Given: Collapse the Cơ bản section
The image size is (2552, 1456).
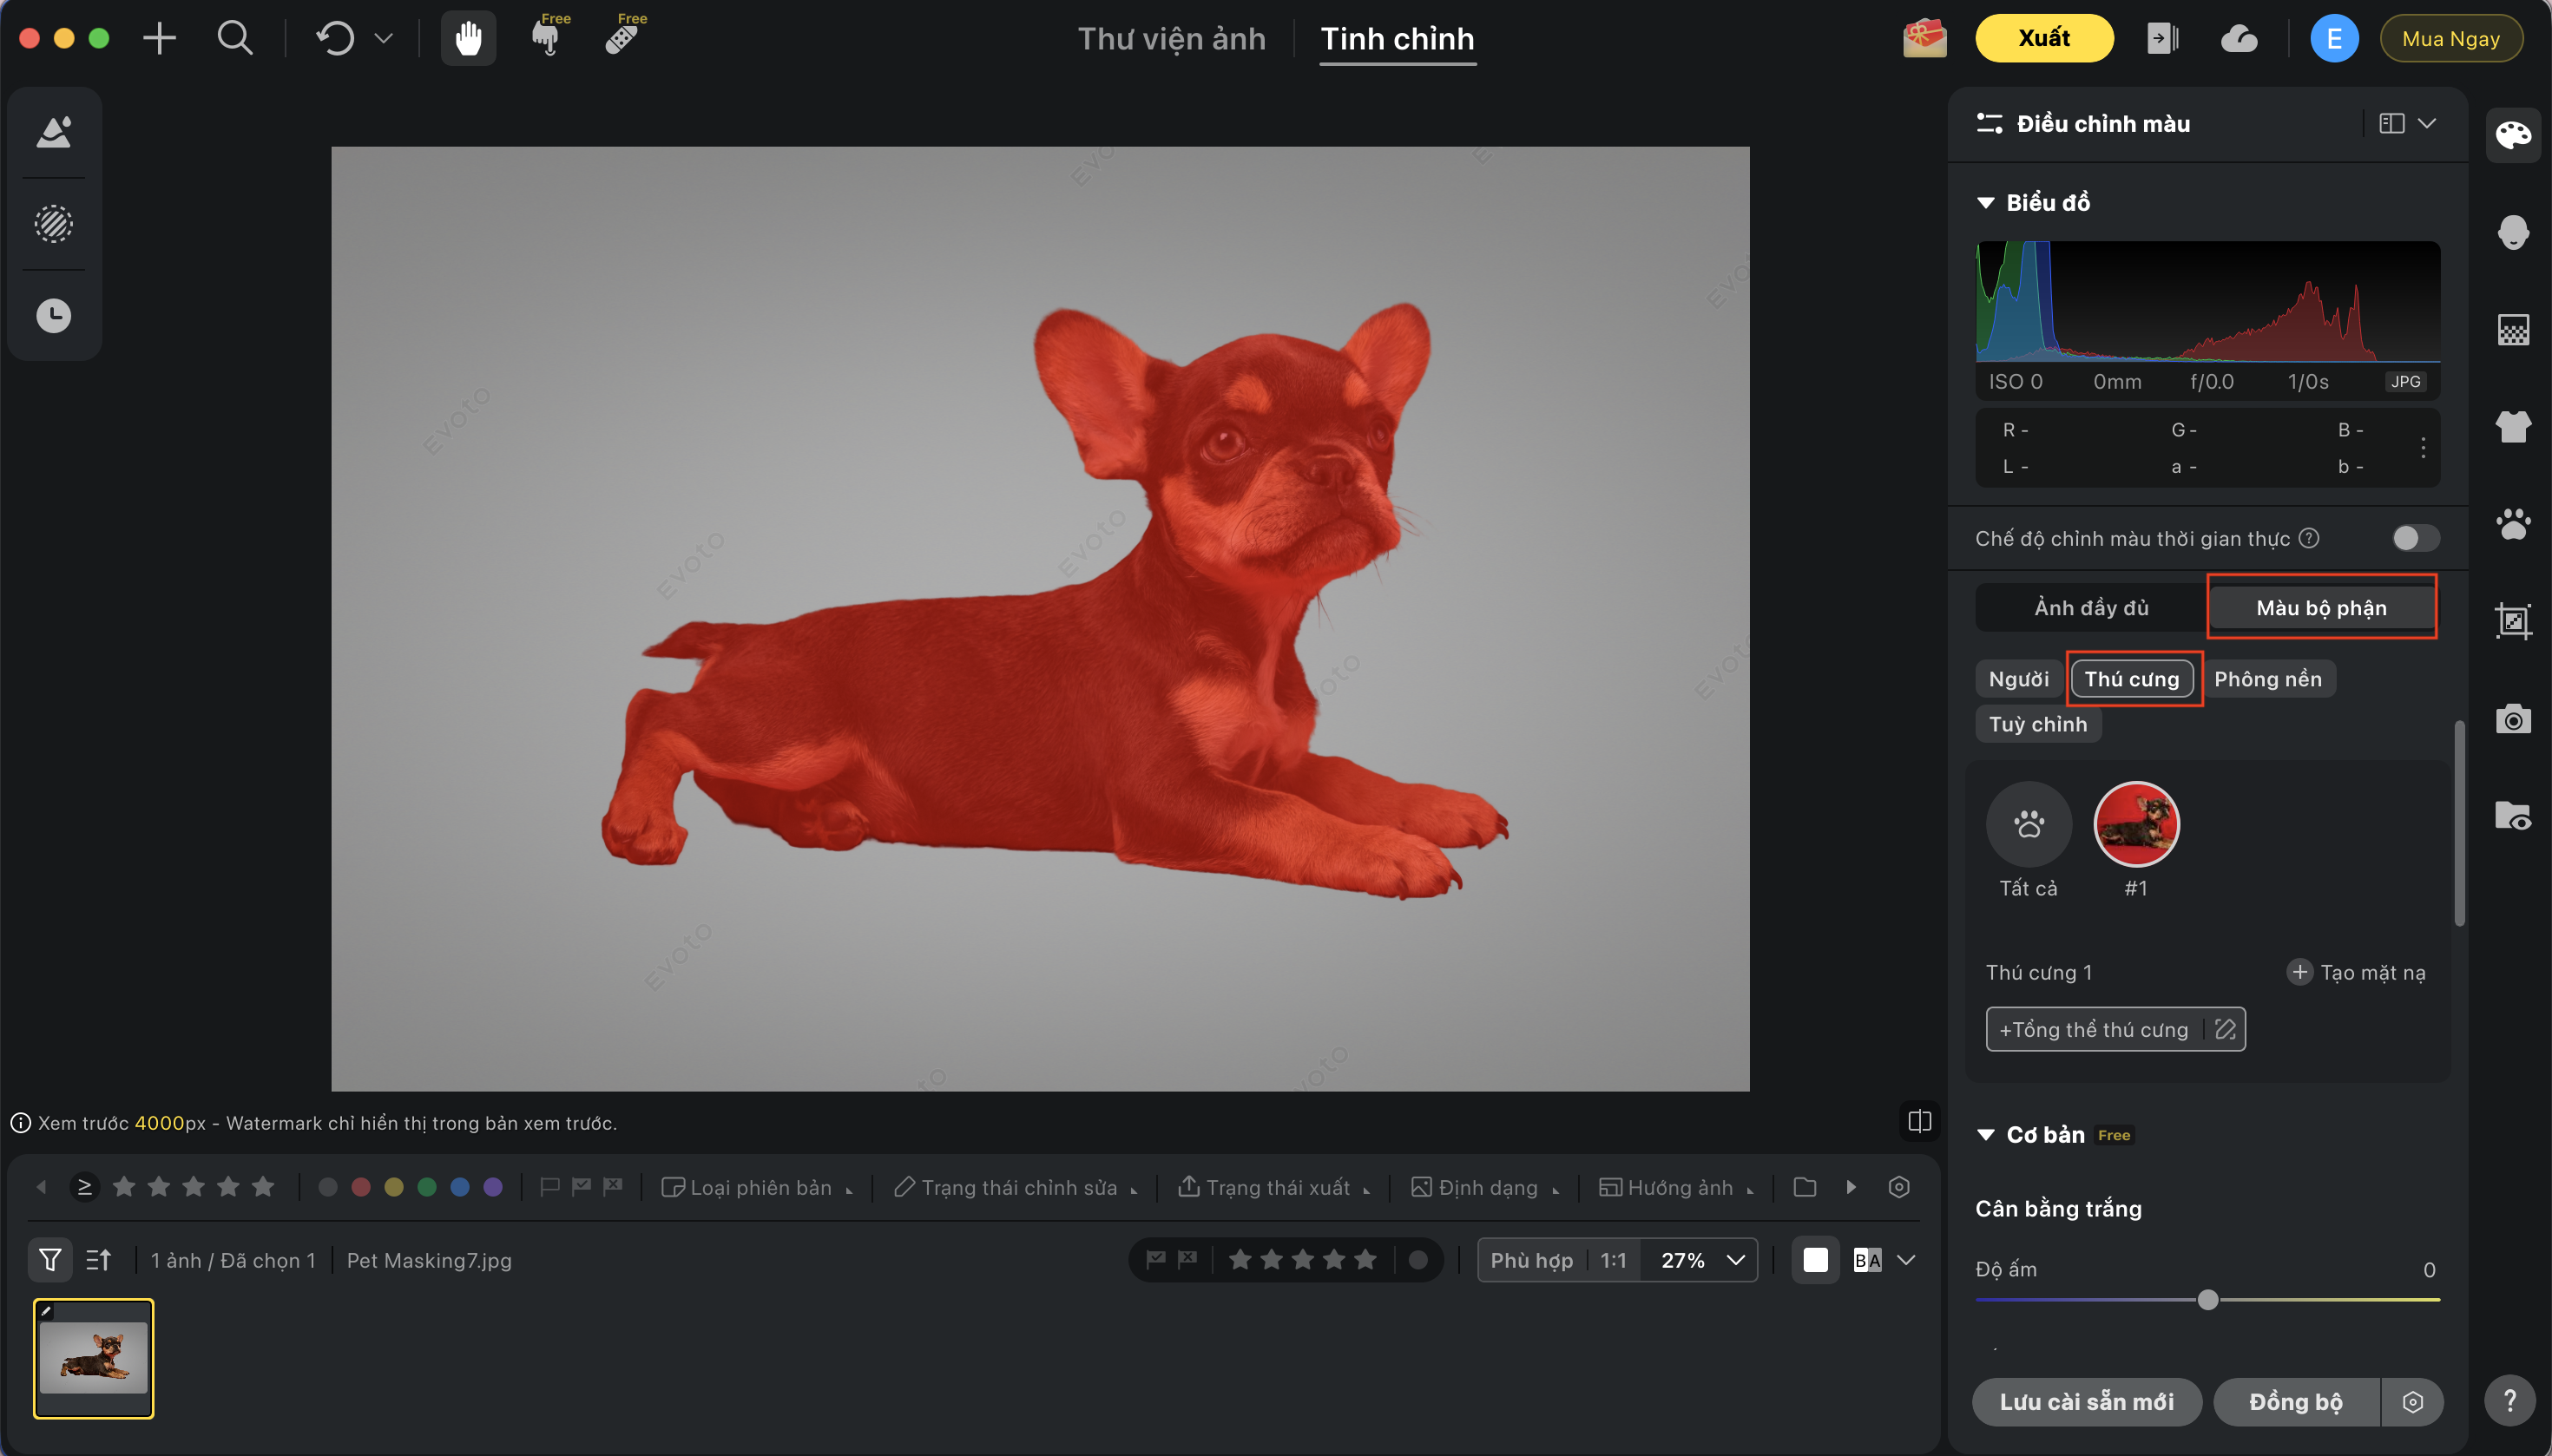Looking at the screenshot, I should click(1986, 1135).
